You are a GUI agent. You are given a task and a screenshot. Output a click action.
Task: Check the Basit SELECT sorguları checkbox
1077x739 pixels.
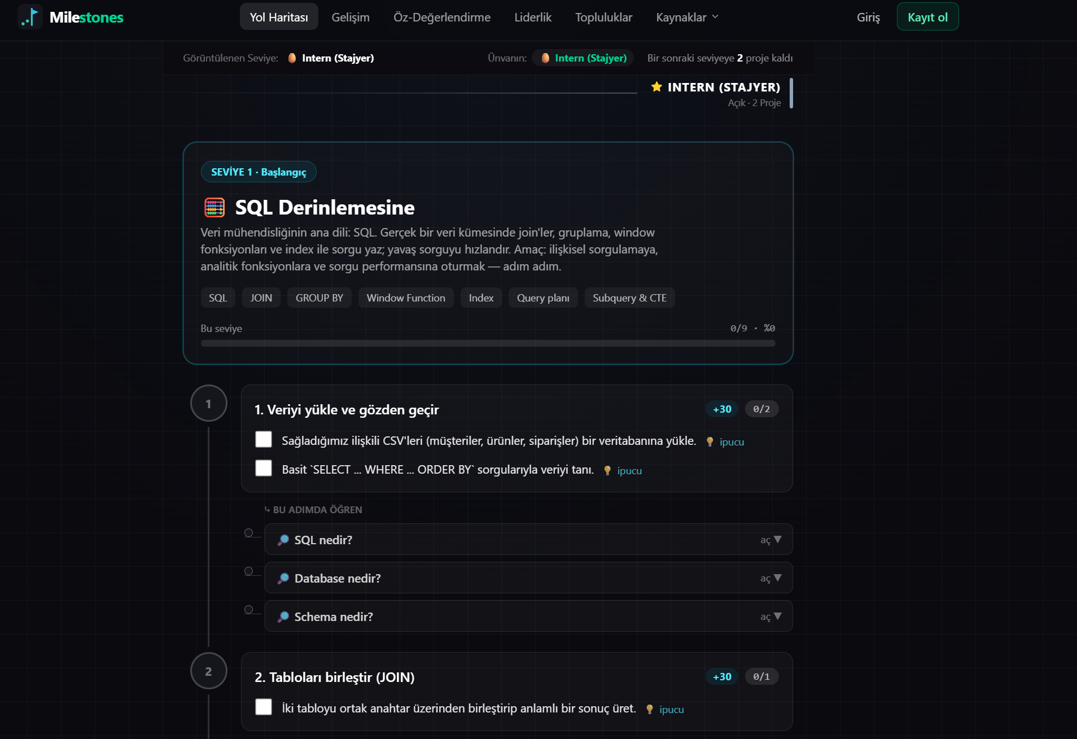pos(264,469)
